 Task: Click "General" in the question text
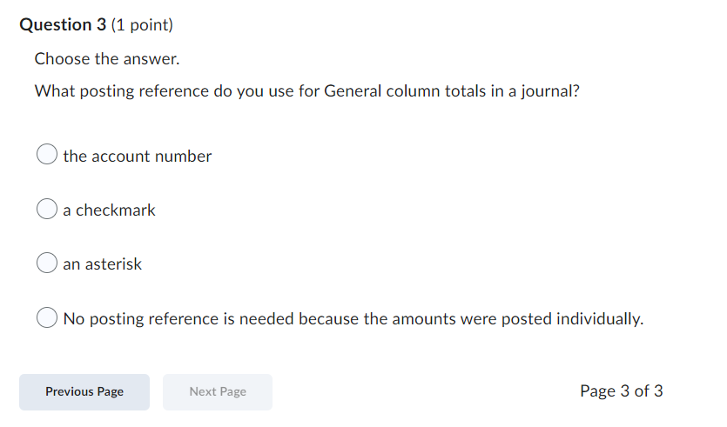(x=353, y=90)
